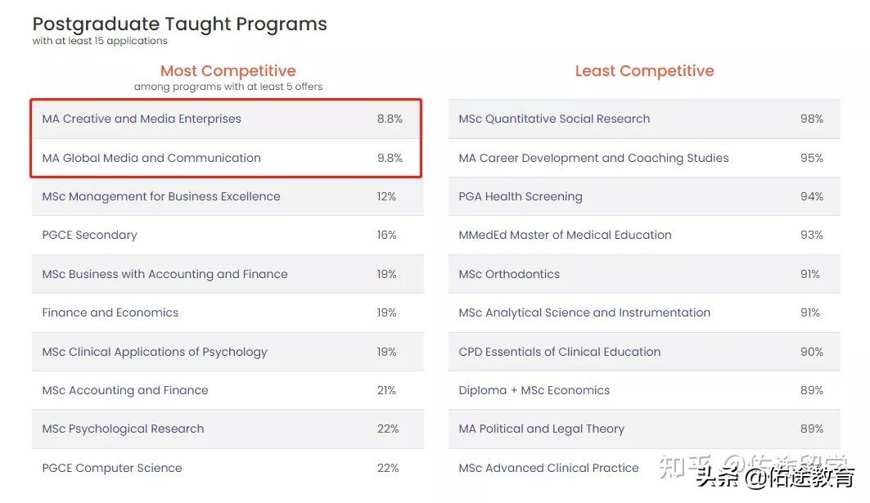Select the Finance and Economics entry

(110, 312)
